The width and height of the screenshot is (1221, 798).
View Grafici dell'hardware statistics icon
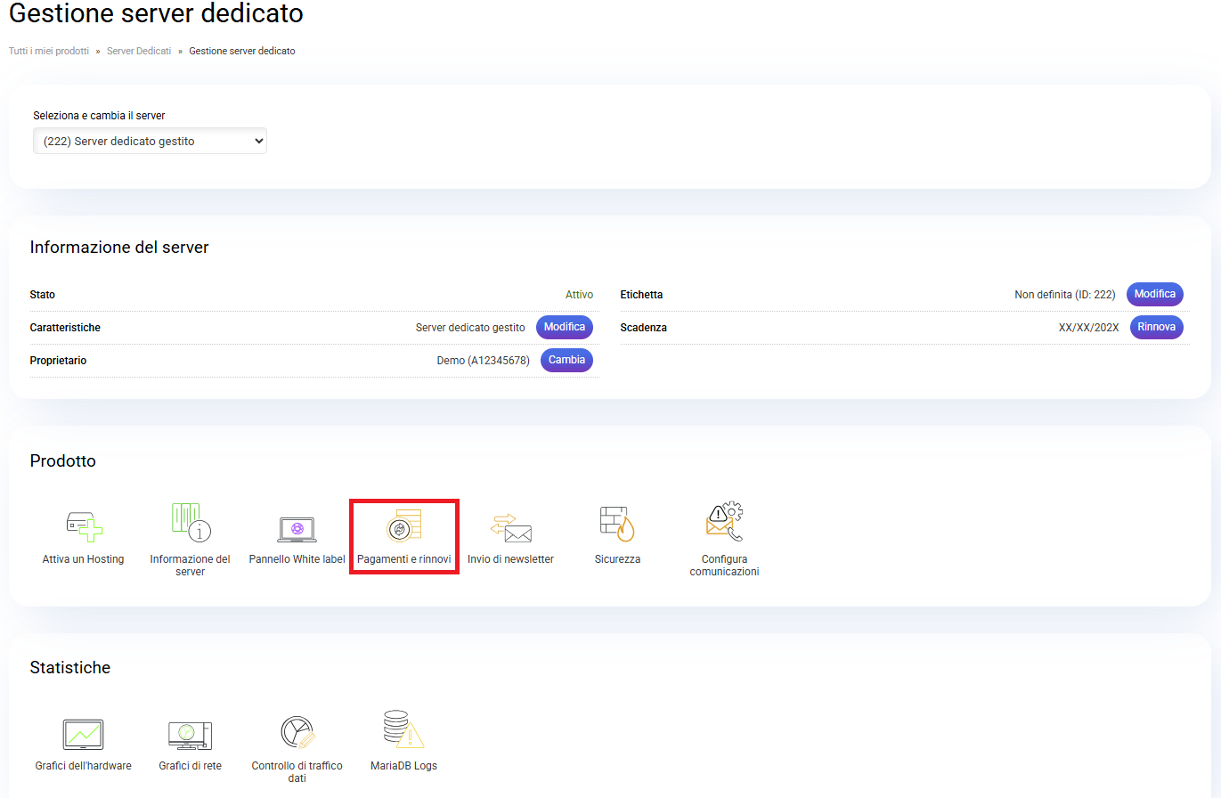83,735
